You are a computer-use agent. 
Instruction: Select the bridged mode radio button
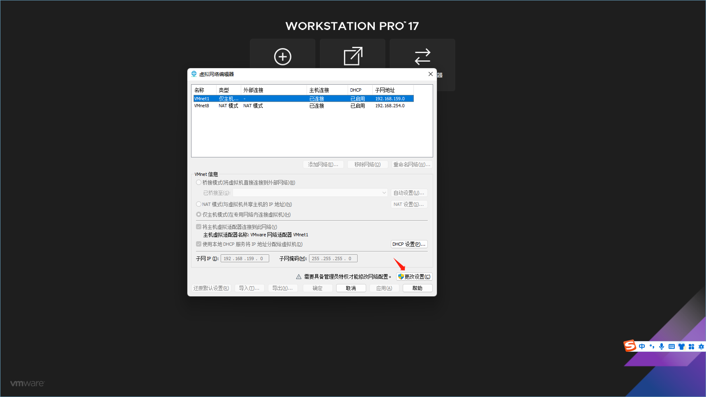[198, 182]
